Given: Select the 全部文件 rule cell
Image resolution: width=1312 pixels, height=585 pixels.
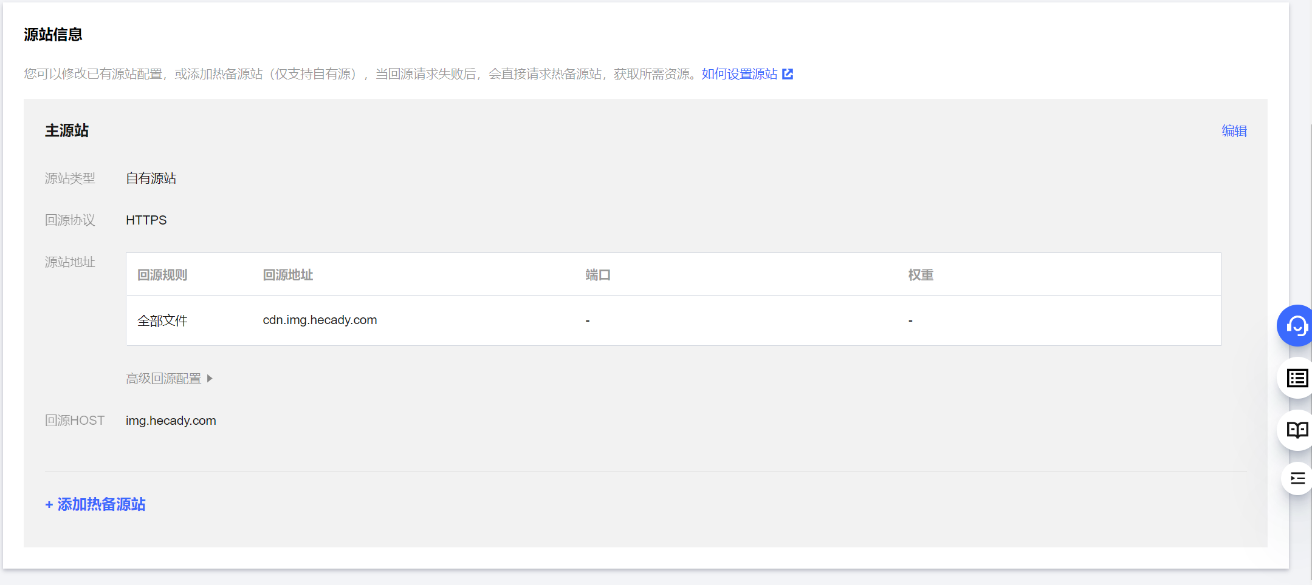Looking at the screenshot, I should click(162, 320).
